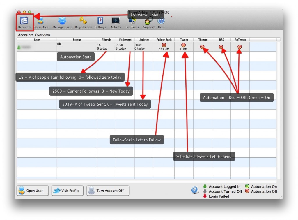Click the '733 left' text
Screen dimensions: 298x220
164,49
